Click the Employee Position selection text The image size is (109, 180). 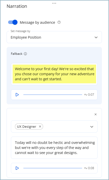[26, 37]
